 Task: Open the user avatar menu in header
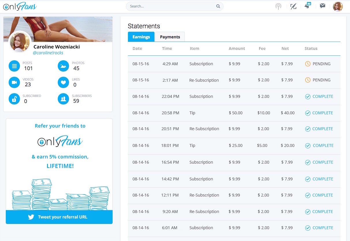point(338,6)
